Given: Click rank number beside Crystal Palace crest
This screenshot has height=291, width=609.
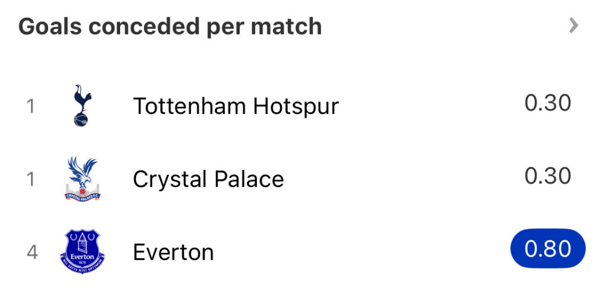Looking at the screenshot, I should click(x=31, y=179).
